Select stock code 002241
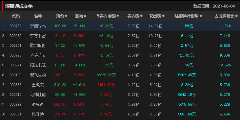The height and width of the screenshot is (120, 240). (x=15, y=45)
